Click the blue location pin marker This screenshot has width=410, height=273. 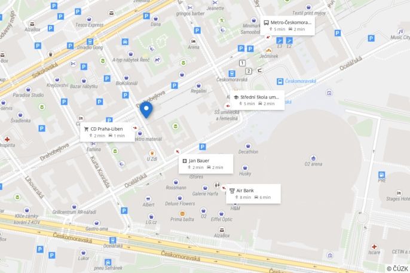coord(146,110)
